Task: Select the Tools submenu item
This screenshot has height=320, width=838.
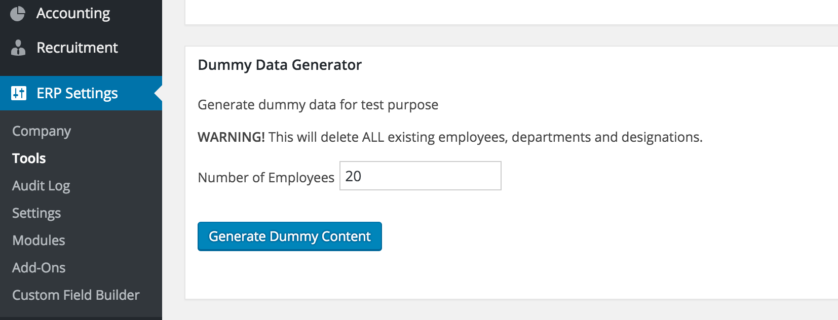Action: (x=29, y=158)
